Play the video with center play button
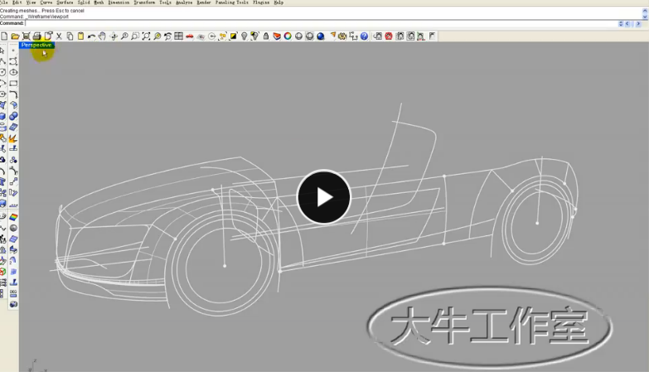The image size is (649, 391). coord(324,197)
